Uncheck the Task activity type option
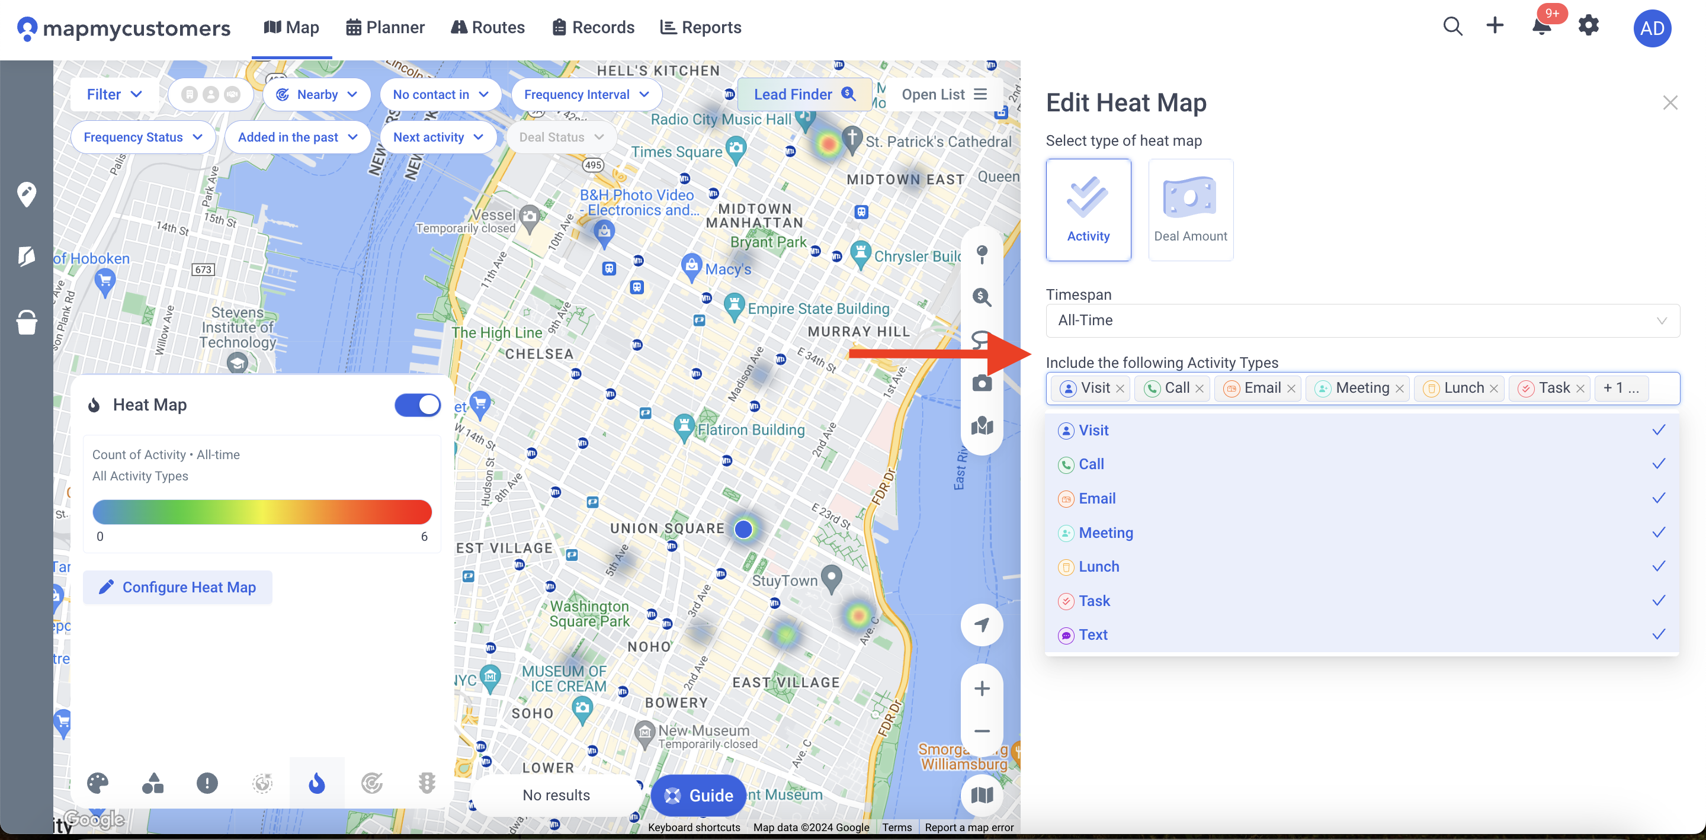 click(x=1362, y=601)
